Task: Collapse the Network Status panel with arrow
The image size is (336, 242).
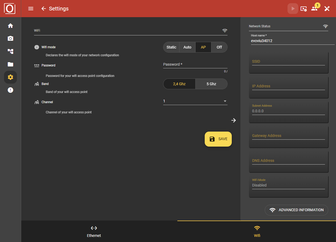Action: coord(234,120)
